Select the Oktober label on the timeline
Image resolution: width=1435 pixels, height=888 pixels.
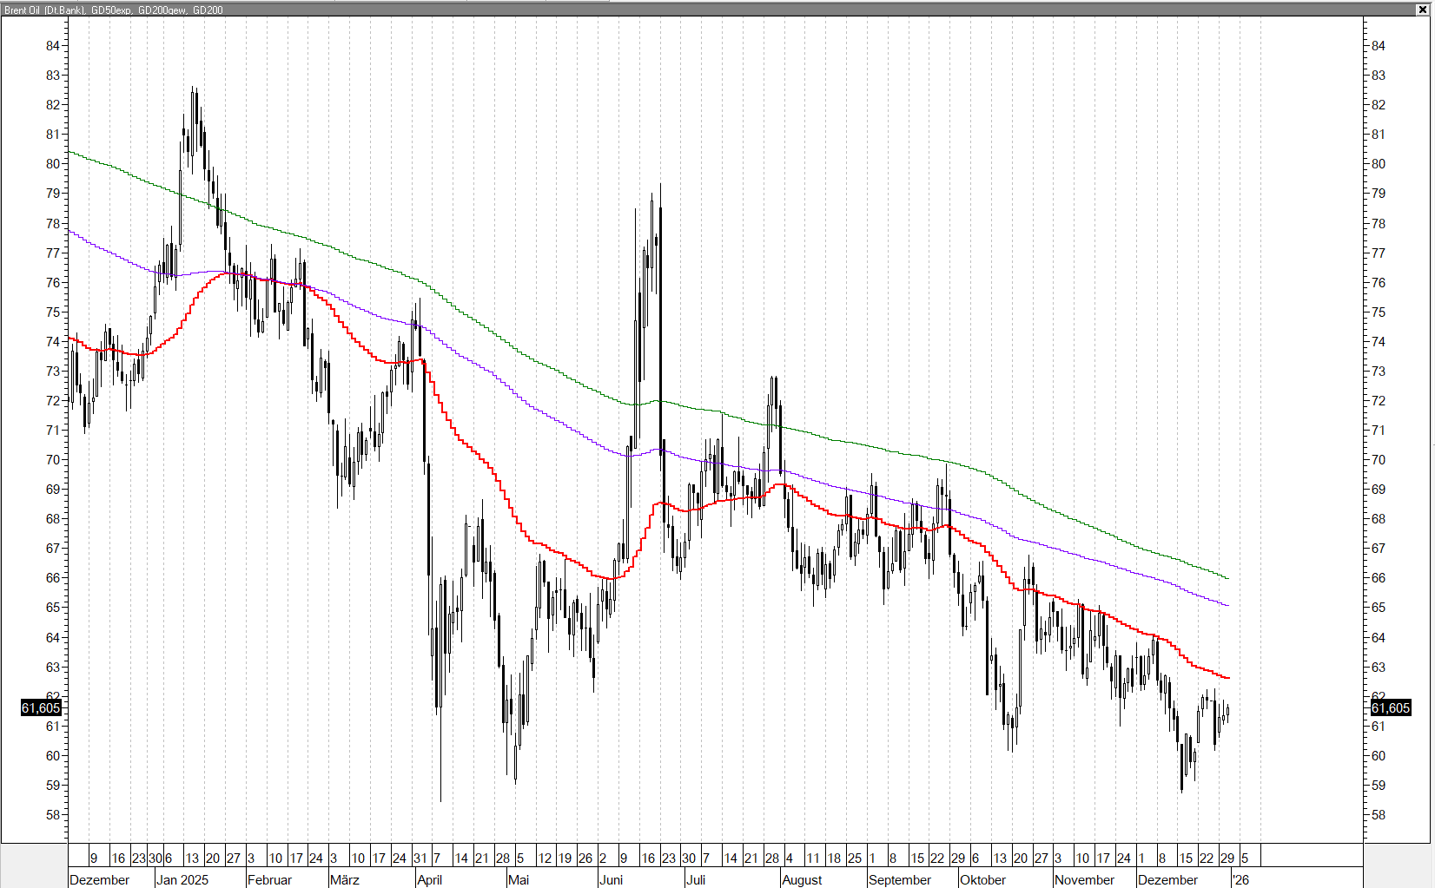982,879
